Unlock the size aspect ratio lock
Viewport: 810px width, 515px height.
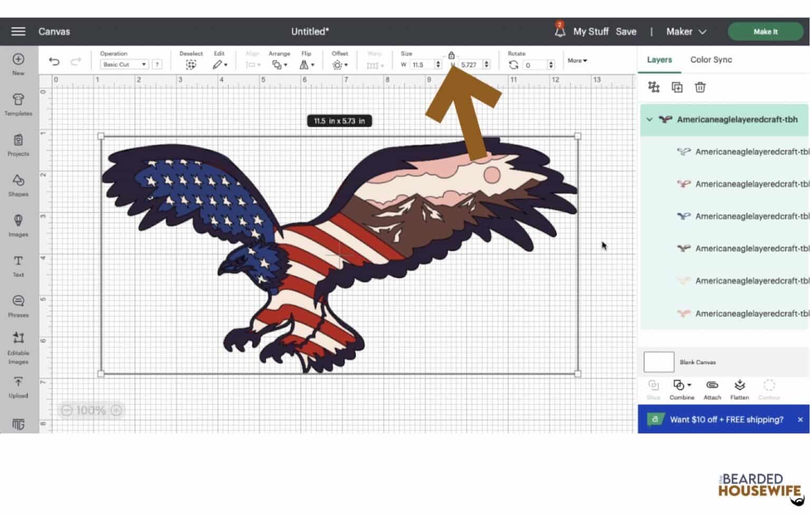[451, 55]
